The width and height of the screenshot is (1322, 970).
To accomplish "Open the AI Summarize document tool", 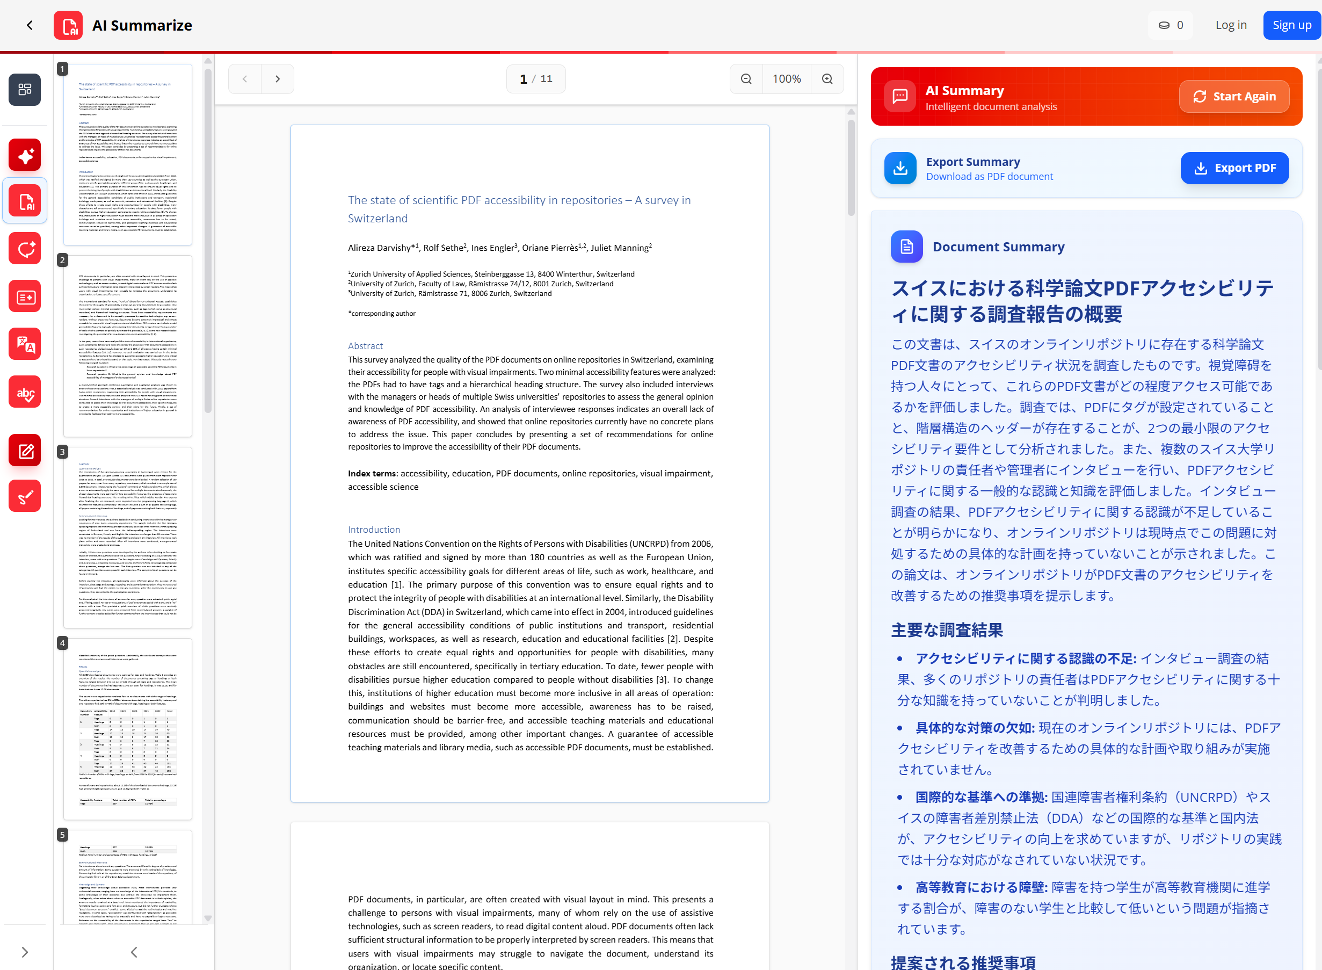I will (x=24, y=200).
